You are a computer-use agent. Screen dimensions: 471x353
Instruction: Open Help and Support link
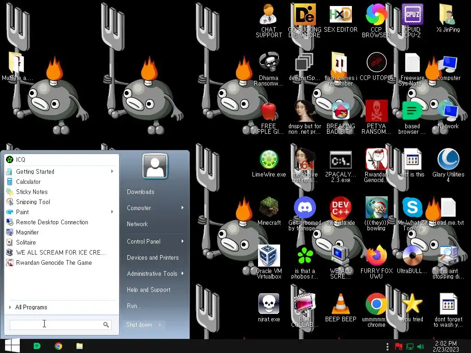[149, 290]
